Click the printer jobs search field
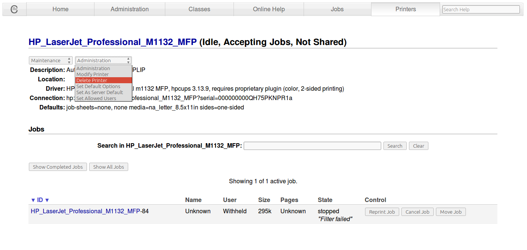This screenshot has width=527, height=250. (312, 146)
